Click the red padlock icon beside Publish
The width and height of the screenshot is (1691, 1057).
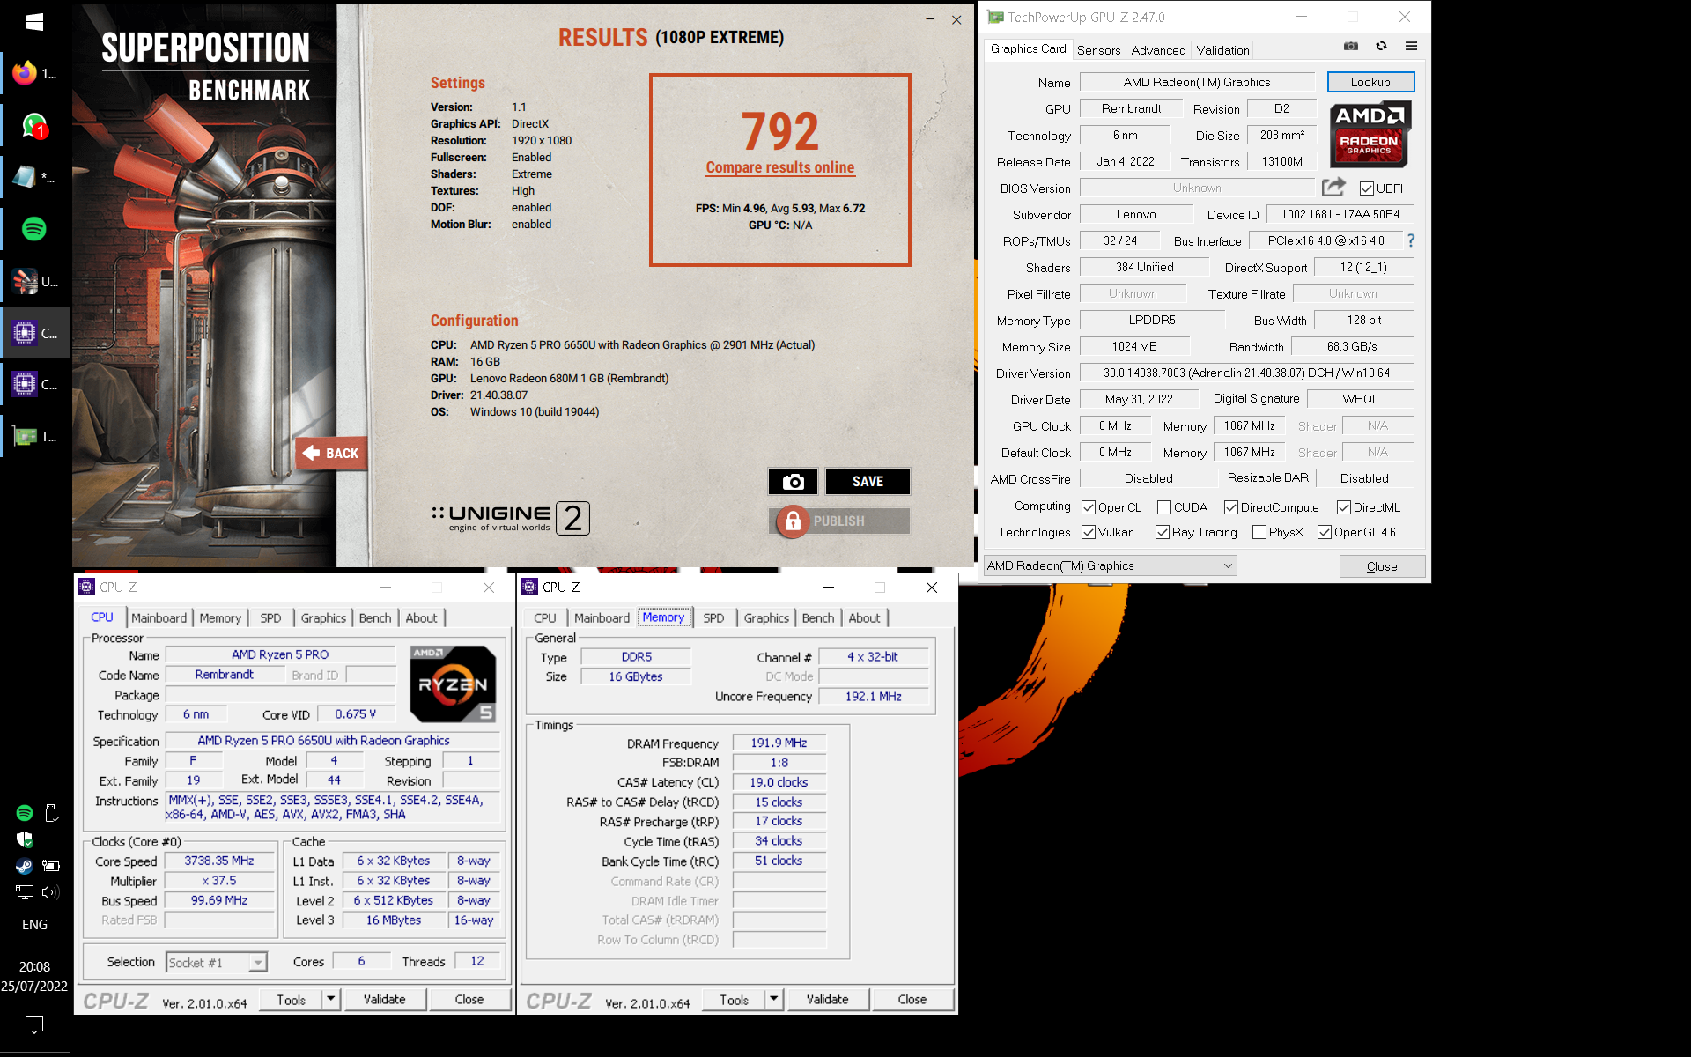793,521
